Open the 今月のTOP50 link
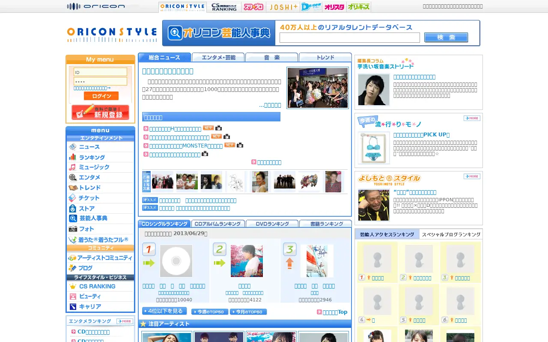548x342 pixels. click(x=248, y=312)
